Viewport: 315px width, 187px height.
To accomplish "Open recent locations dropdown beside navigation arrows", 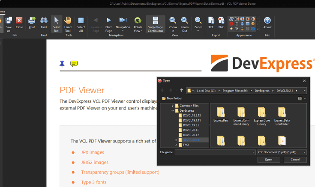I will click(176, 90).
